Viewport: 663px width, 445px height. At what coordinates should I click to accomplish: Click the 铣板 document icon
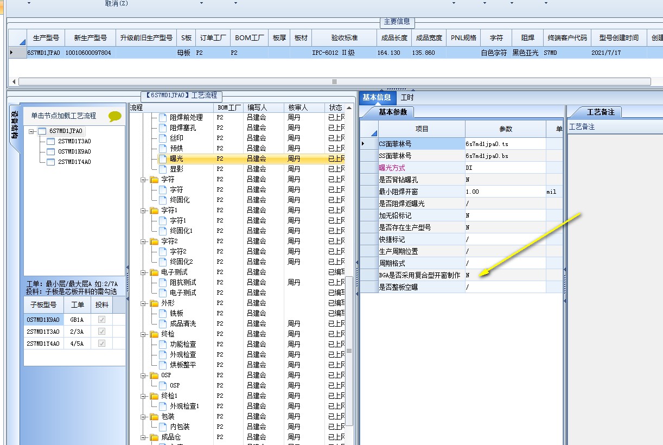(163, 314)
